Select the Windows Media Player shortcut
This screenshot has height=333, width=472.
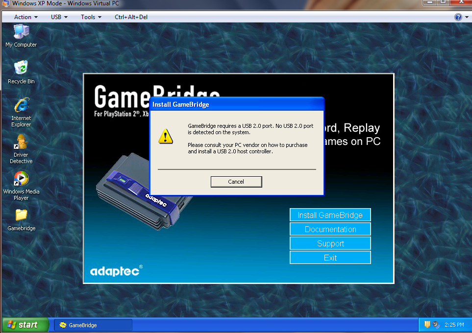coord(21,186)
